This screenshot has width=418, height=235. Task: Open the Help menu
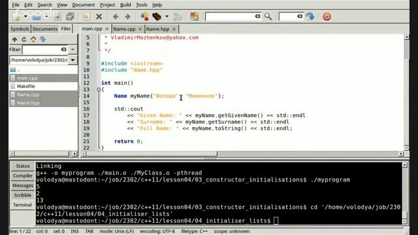(157, 5)
